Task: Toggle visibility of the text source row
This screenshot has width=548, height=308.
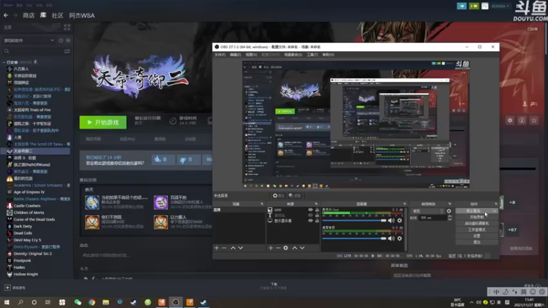Action: (310, 215)
